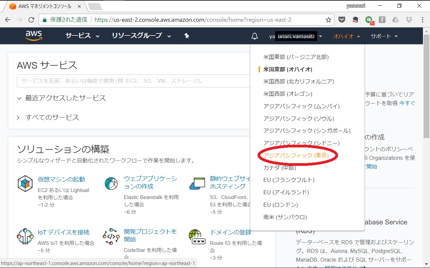
Task: Select region 米国西部 (北カリフォルニア)
Action: point(299,81)
